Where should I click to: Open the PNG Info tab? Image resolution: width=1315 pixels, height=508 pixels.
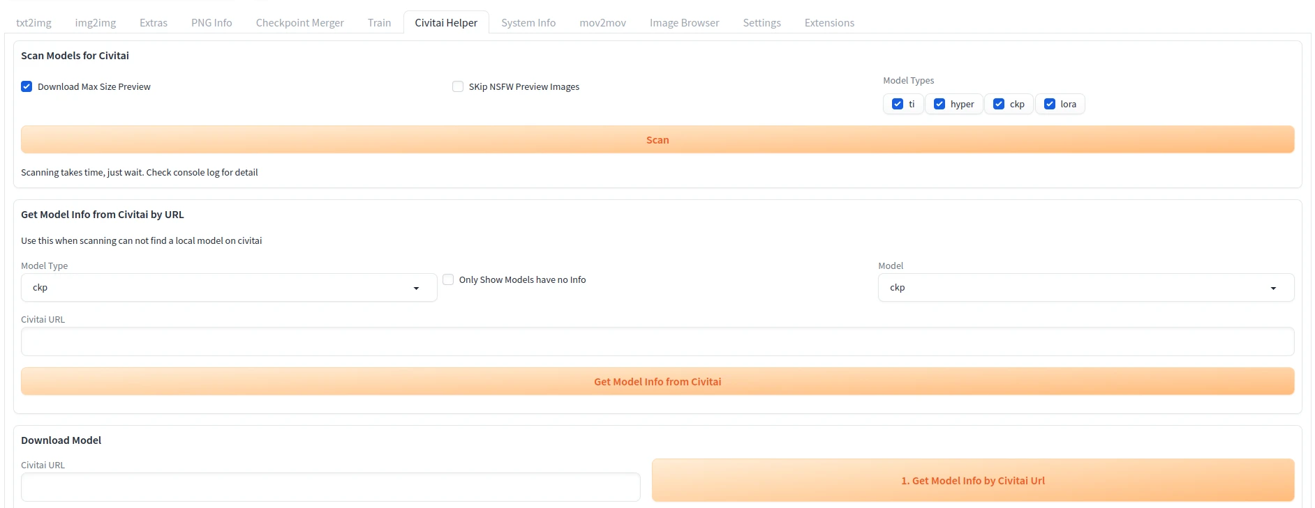click(211, 23)
